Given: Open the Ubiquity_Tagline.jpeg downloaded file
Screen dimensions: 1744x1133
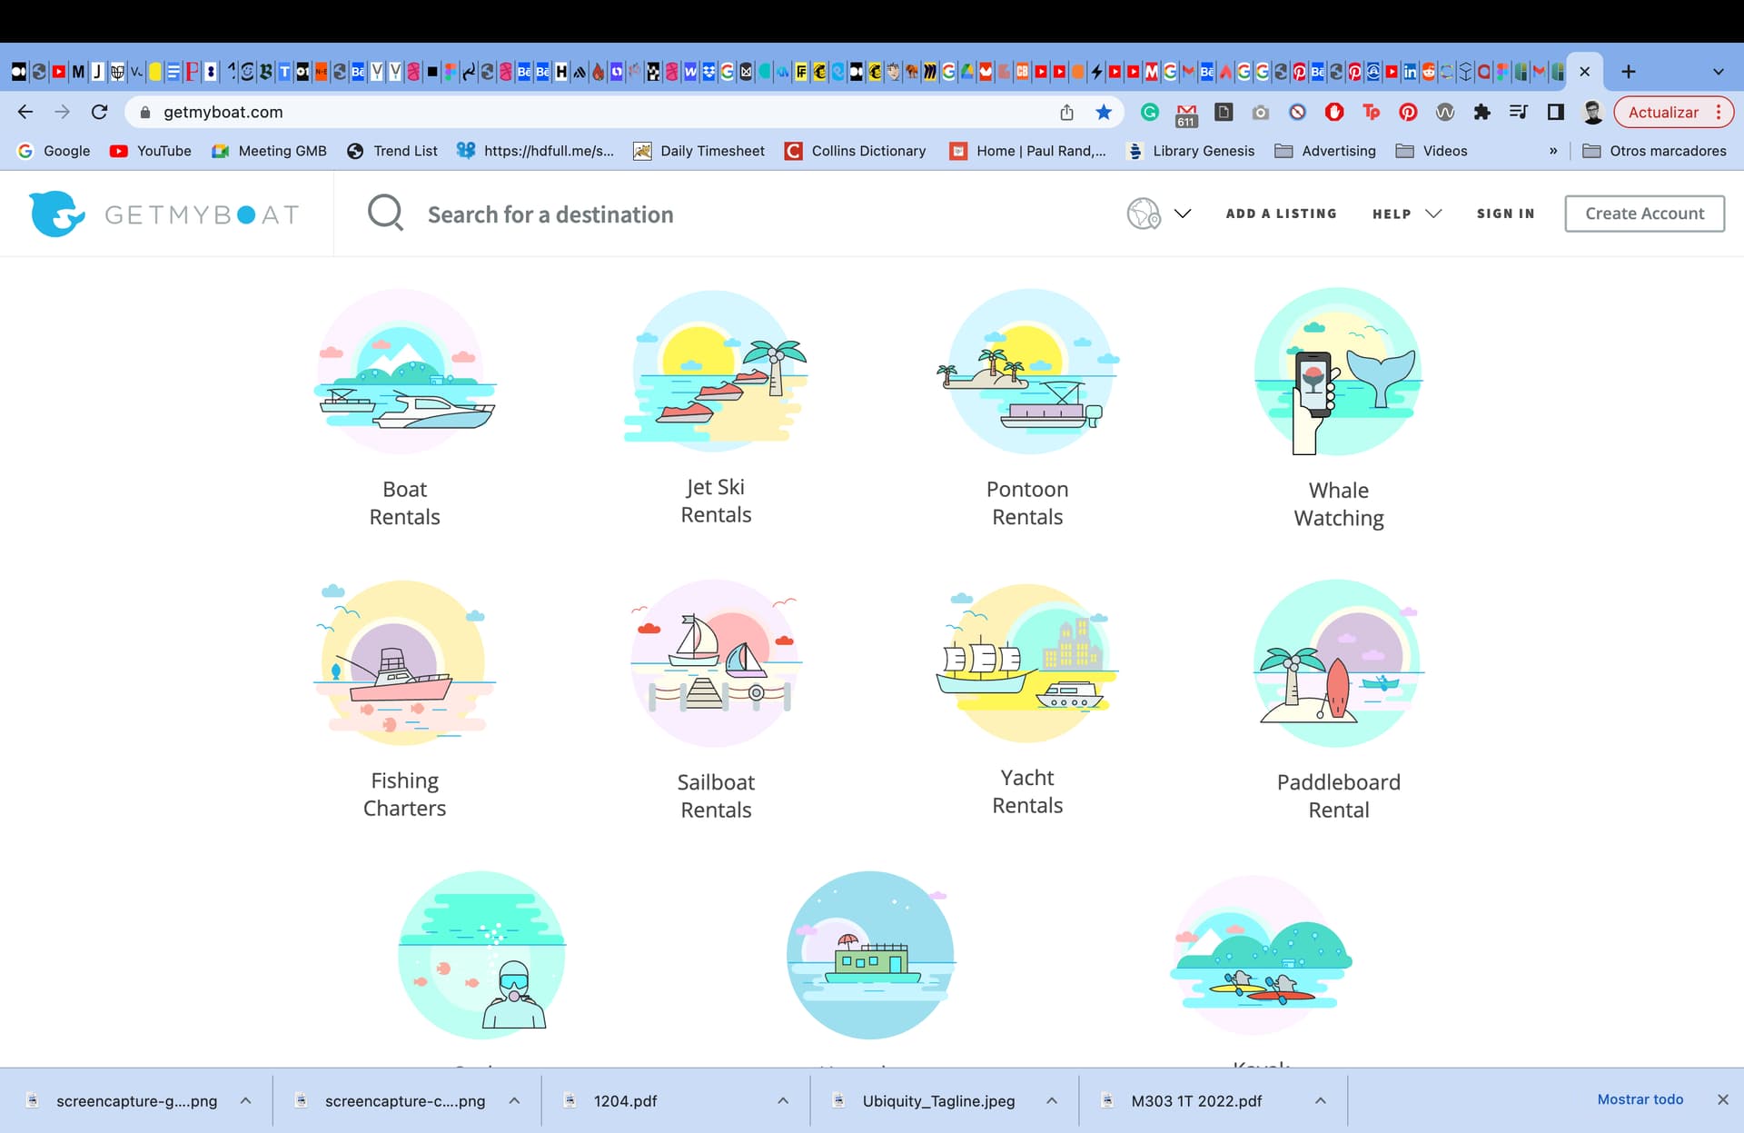Looking at the screenshot, I should (x=937, y=1100).
